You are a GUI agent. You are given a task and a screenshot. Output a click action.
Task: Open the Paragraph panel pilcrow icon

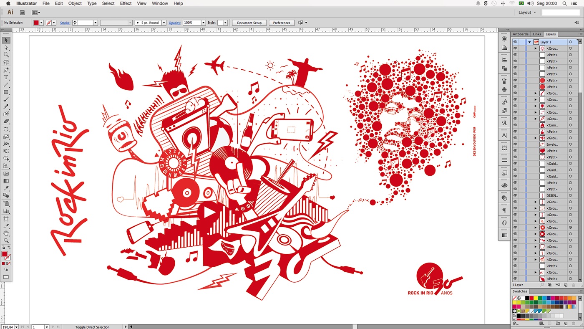click(504, 210)
